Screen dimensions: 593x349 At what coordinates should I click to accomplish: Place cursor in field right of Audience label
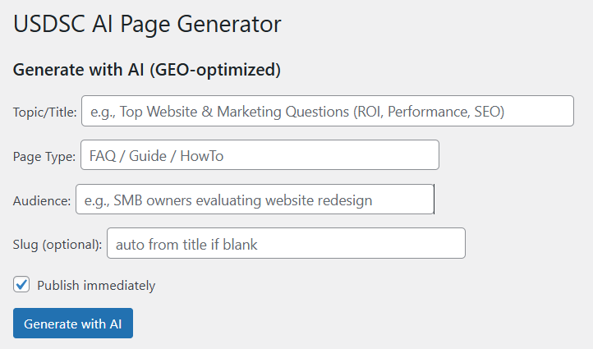coord(255,200)
